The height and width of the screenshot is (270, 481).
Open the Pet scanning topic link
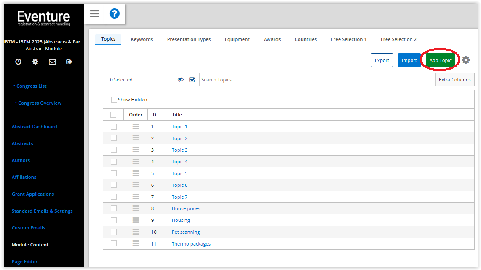(186, 232)
